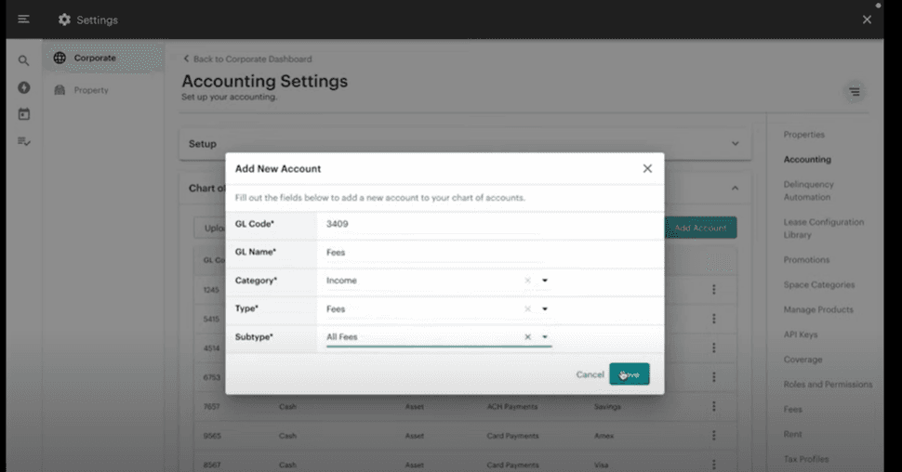902x472 pixels.
Task: Click the Amex cell
Action: pyautogui.click(x=604, y=436)
